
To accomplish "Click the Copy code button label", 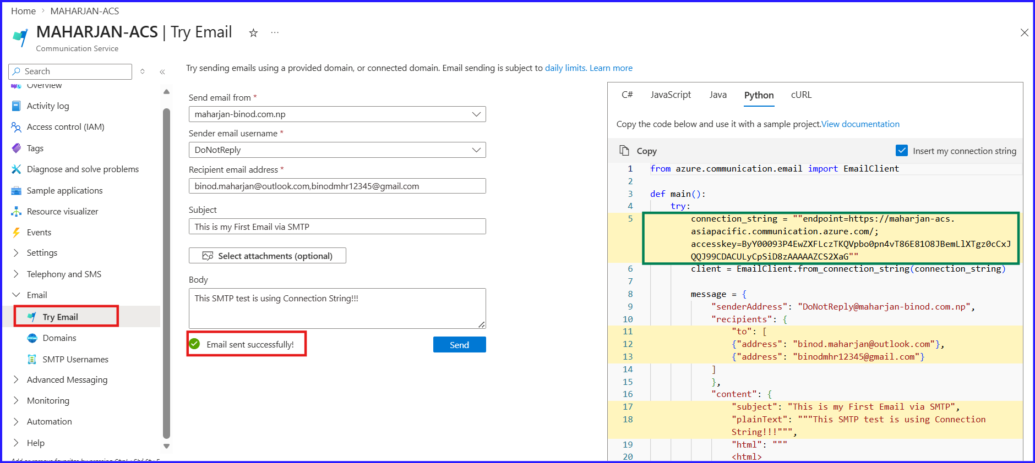I will tap(647, 151).
